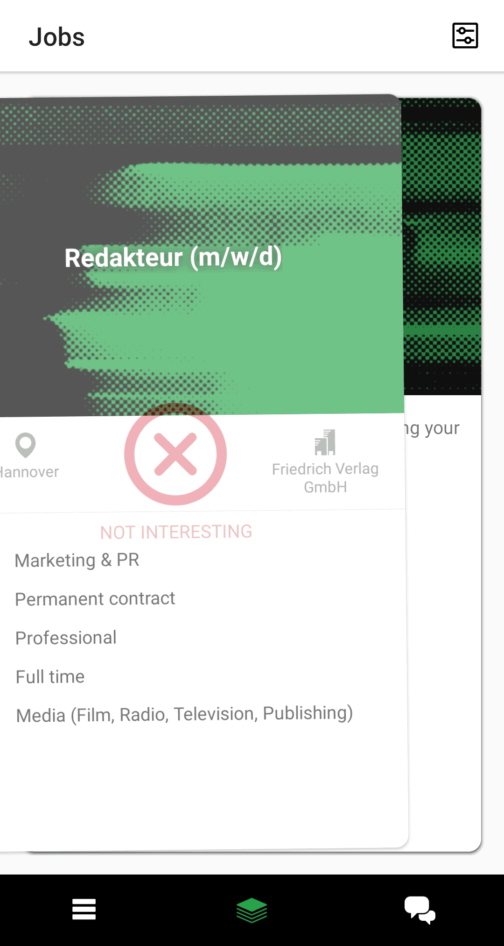The image size is (504, 946).
Task: Click the Redakteur (m/w/d) job title
Action: click(x=173, y=257)
